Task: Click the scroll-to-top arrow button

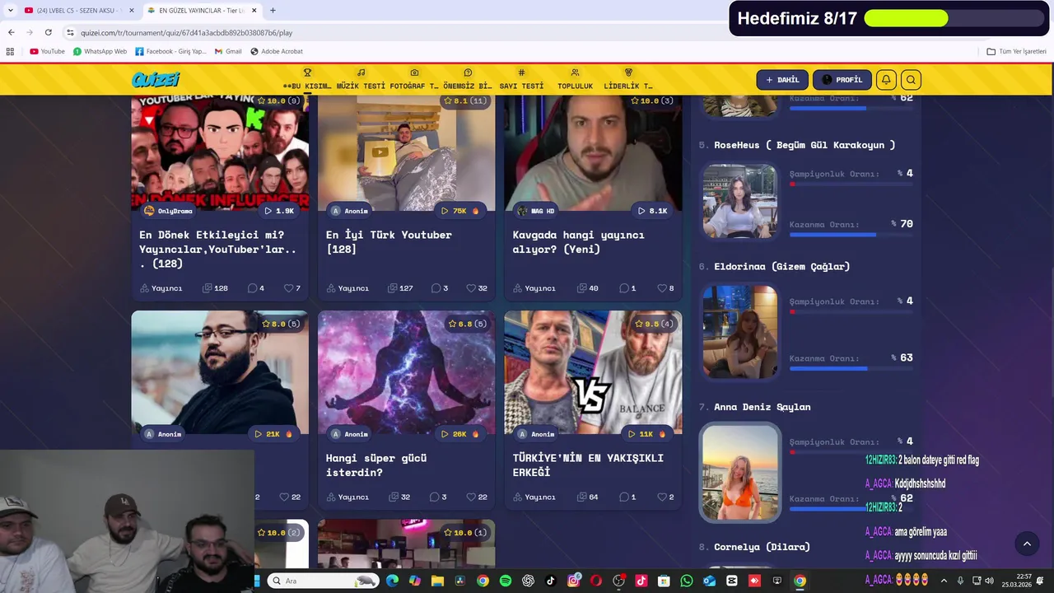Action: tap(1027, 544)
